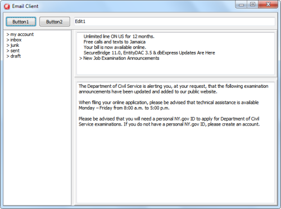Open the junk folder
Viewport: 281px width, 209px height.
pos(15,45)
